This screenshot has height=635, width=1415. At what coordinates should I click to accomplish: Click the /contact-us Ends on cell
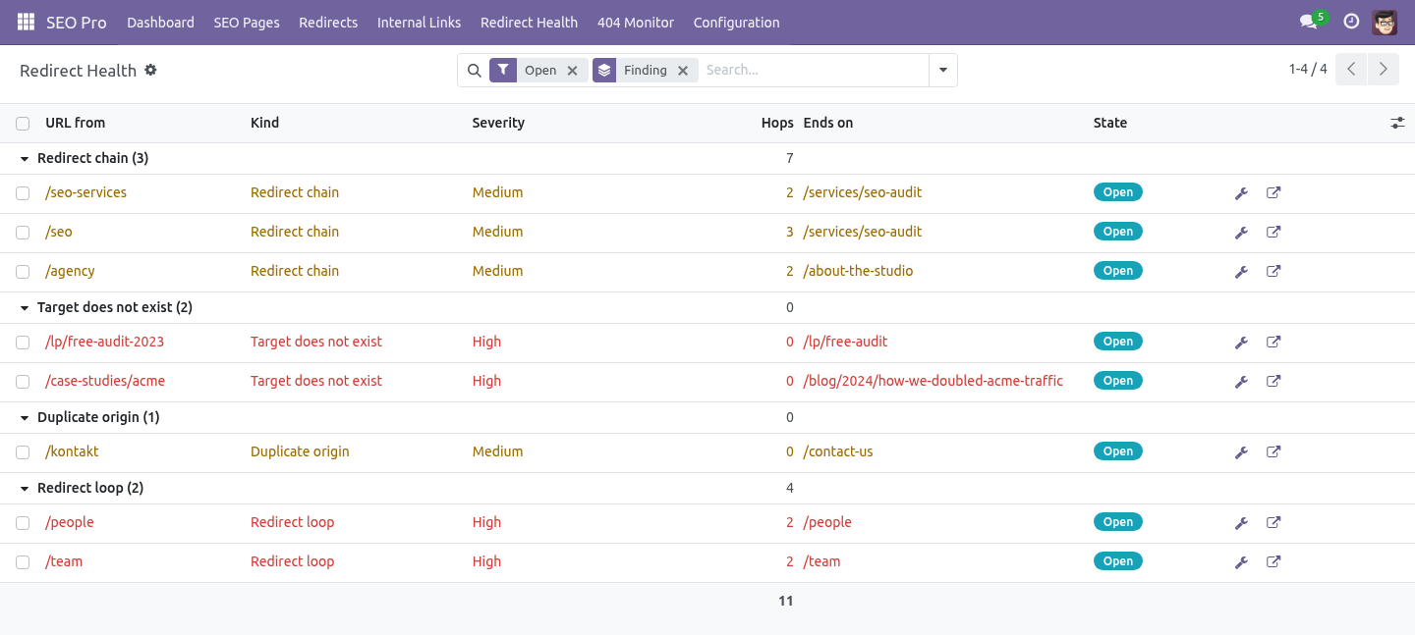click(x=838, y=451)
